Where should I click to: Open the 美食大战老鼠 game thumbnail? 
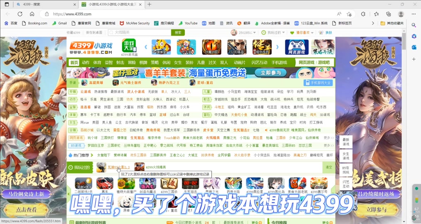coord(298,183)
